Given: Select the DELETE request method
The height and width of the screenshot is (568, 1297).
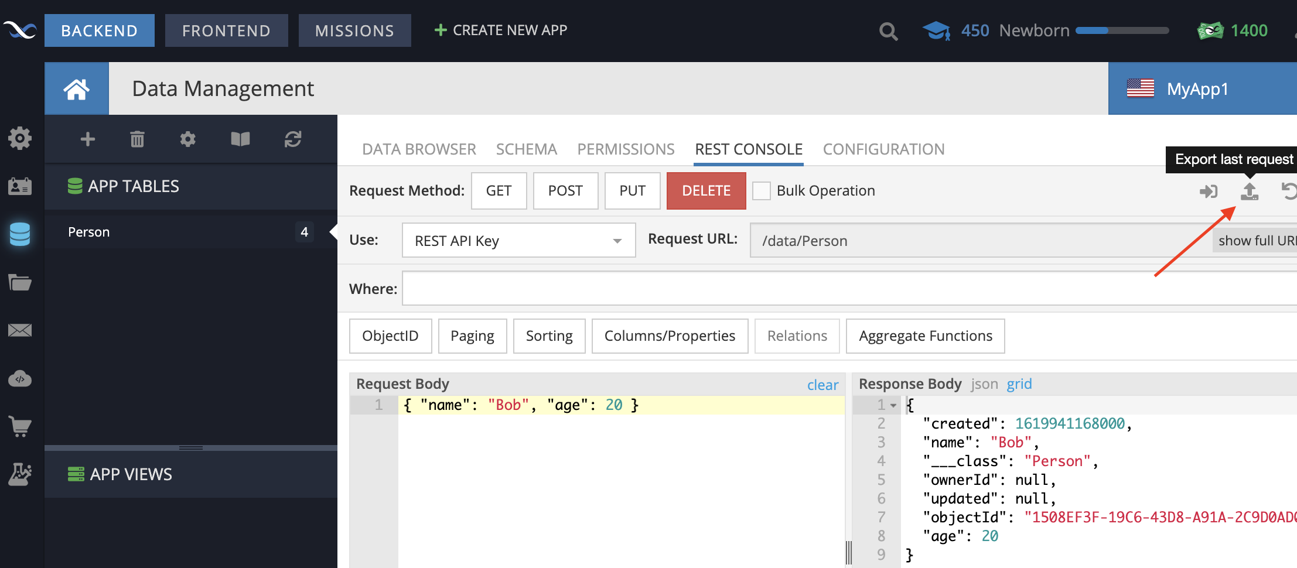Looking at the screenshot, I should click(x=706, y=191).
